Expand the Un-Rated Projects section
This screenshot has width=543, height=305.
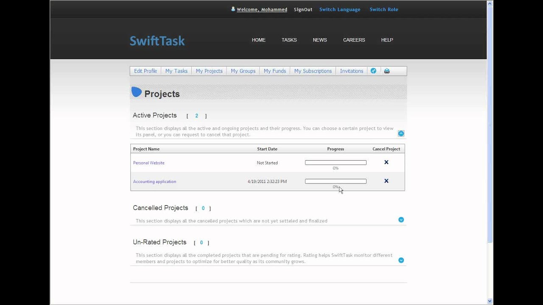click(401, 260)
